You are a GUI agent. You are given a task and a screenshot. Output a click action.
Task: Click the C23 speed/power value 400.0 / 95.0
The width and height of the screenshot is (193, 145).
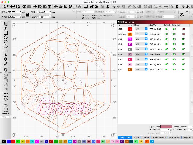click(x=155, y=64)
